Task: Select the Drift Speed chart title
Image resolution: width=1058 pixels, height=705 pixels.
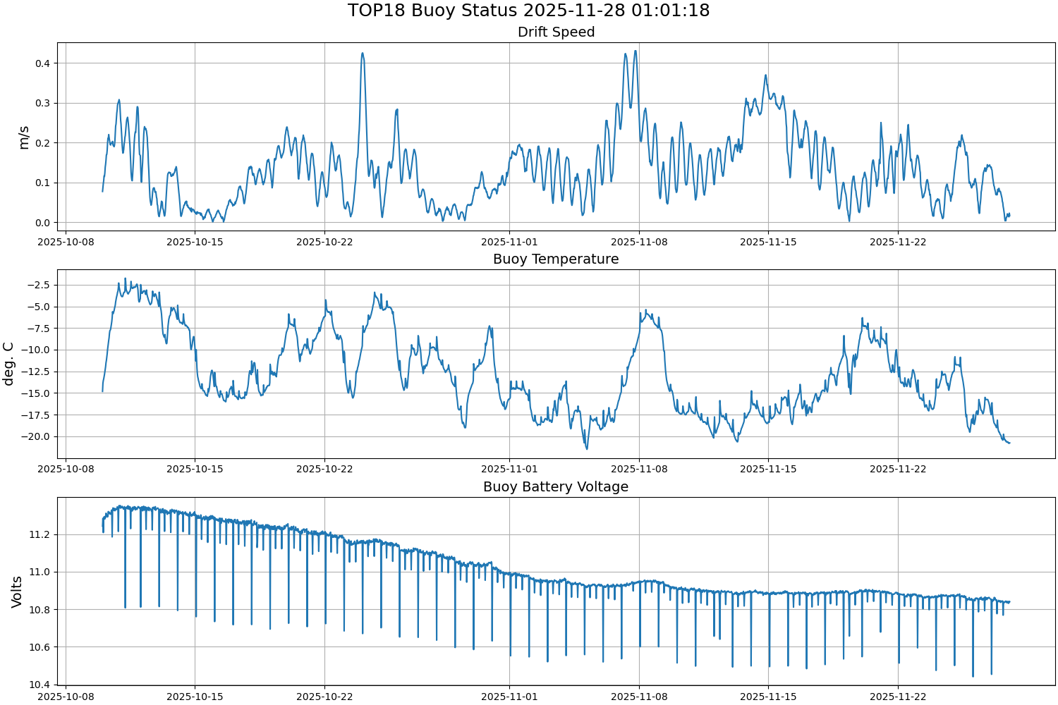Action: click(556, 32)
